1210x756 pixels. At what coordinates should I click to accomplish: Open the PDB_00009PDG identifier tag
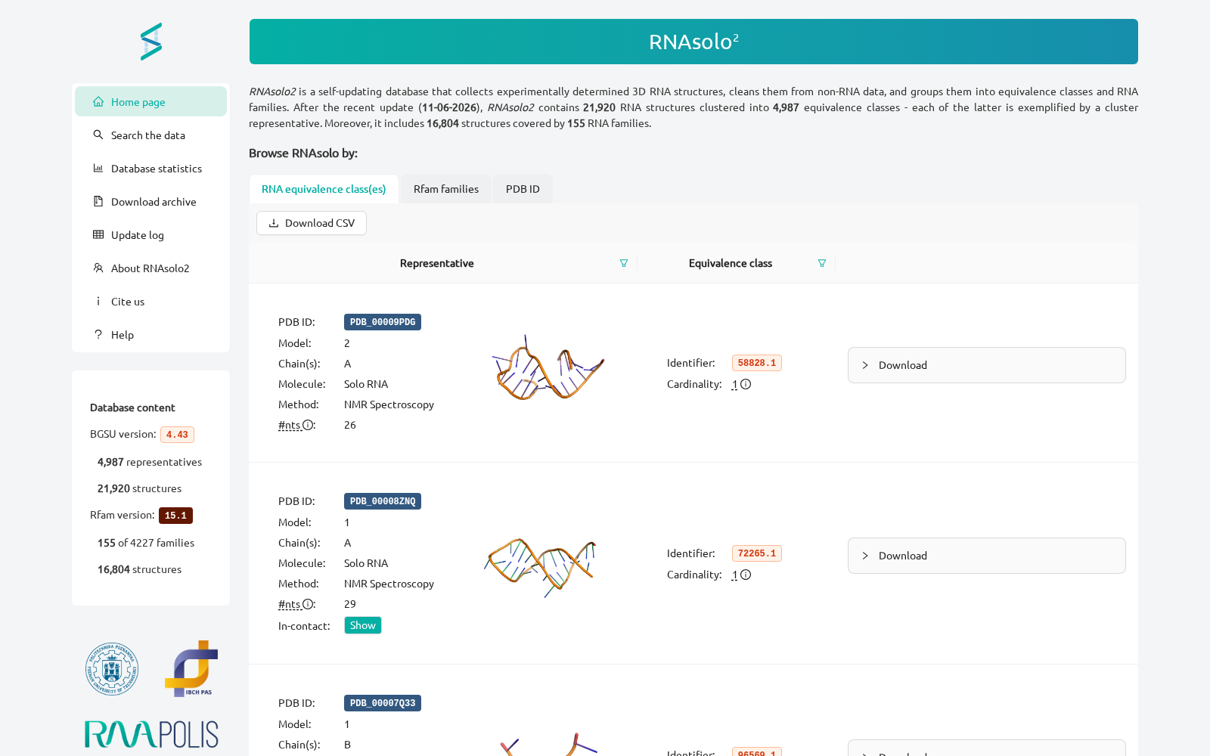click(383, 322)
